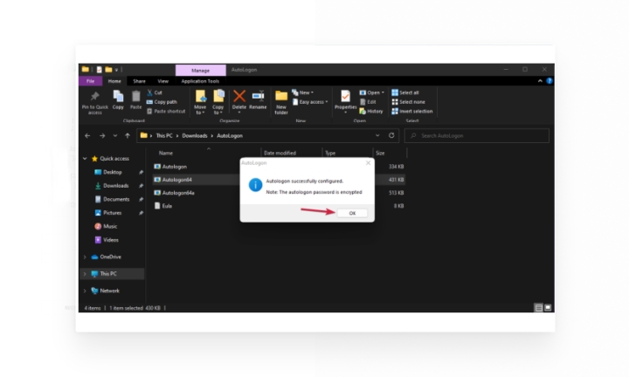This screenshot has width=629, height=377.
Task: Click This PC in address bar
Action: 164,136
